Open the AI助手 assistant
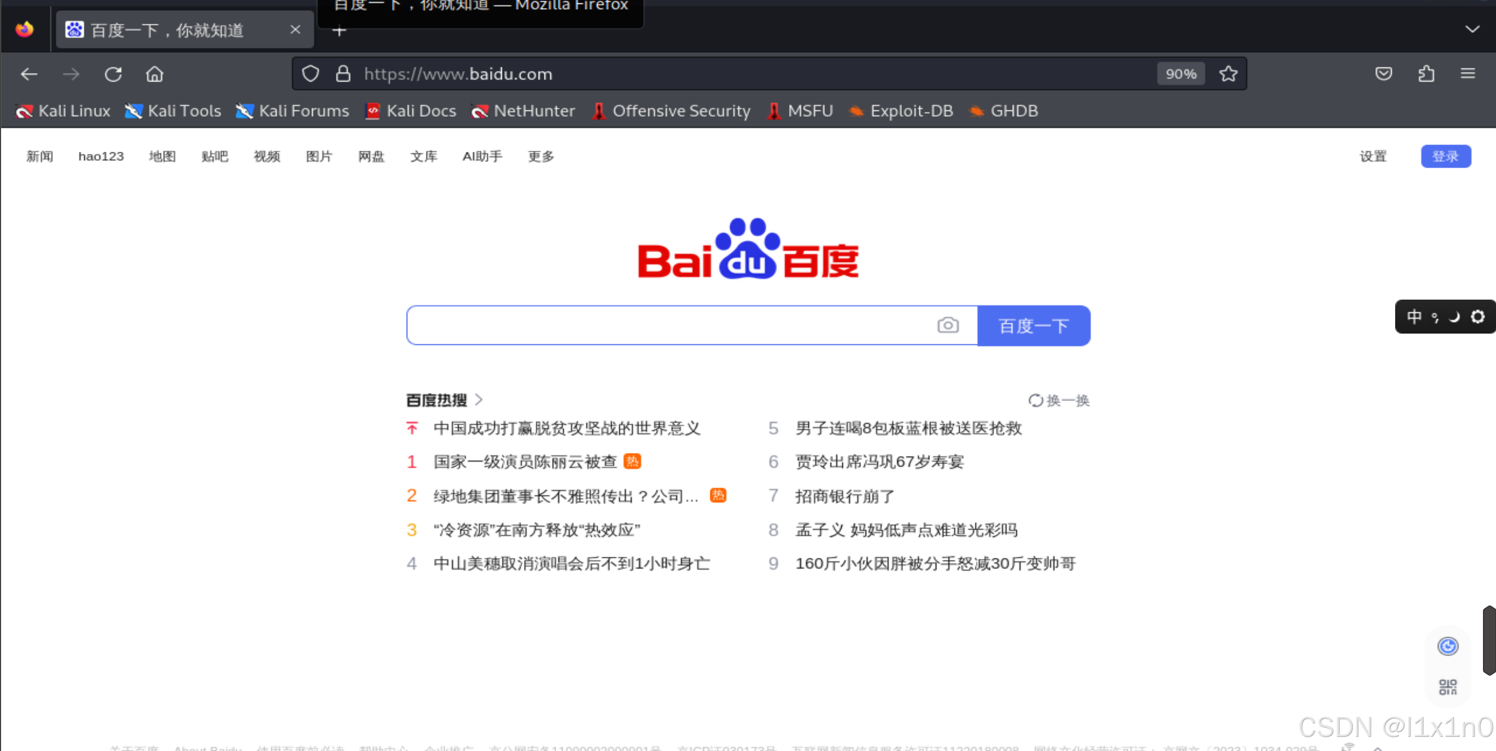 pyautogui.click(x=482, y=156)
